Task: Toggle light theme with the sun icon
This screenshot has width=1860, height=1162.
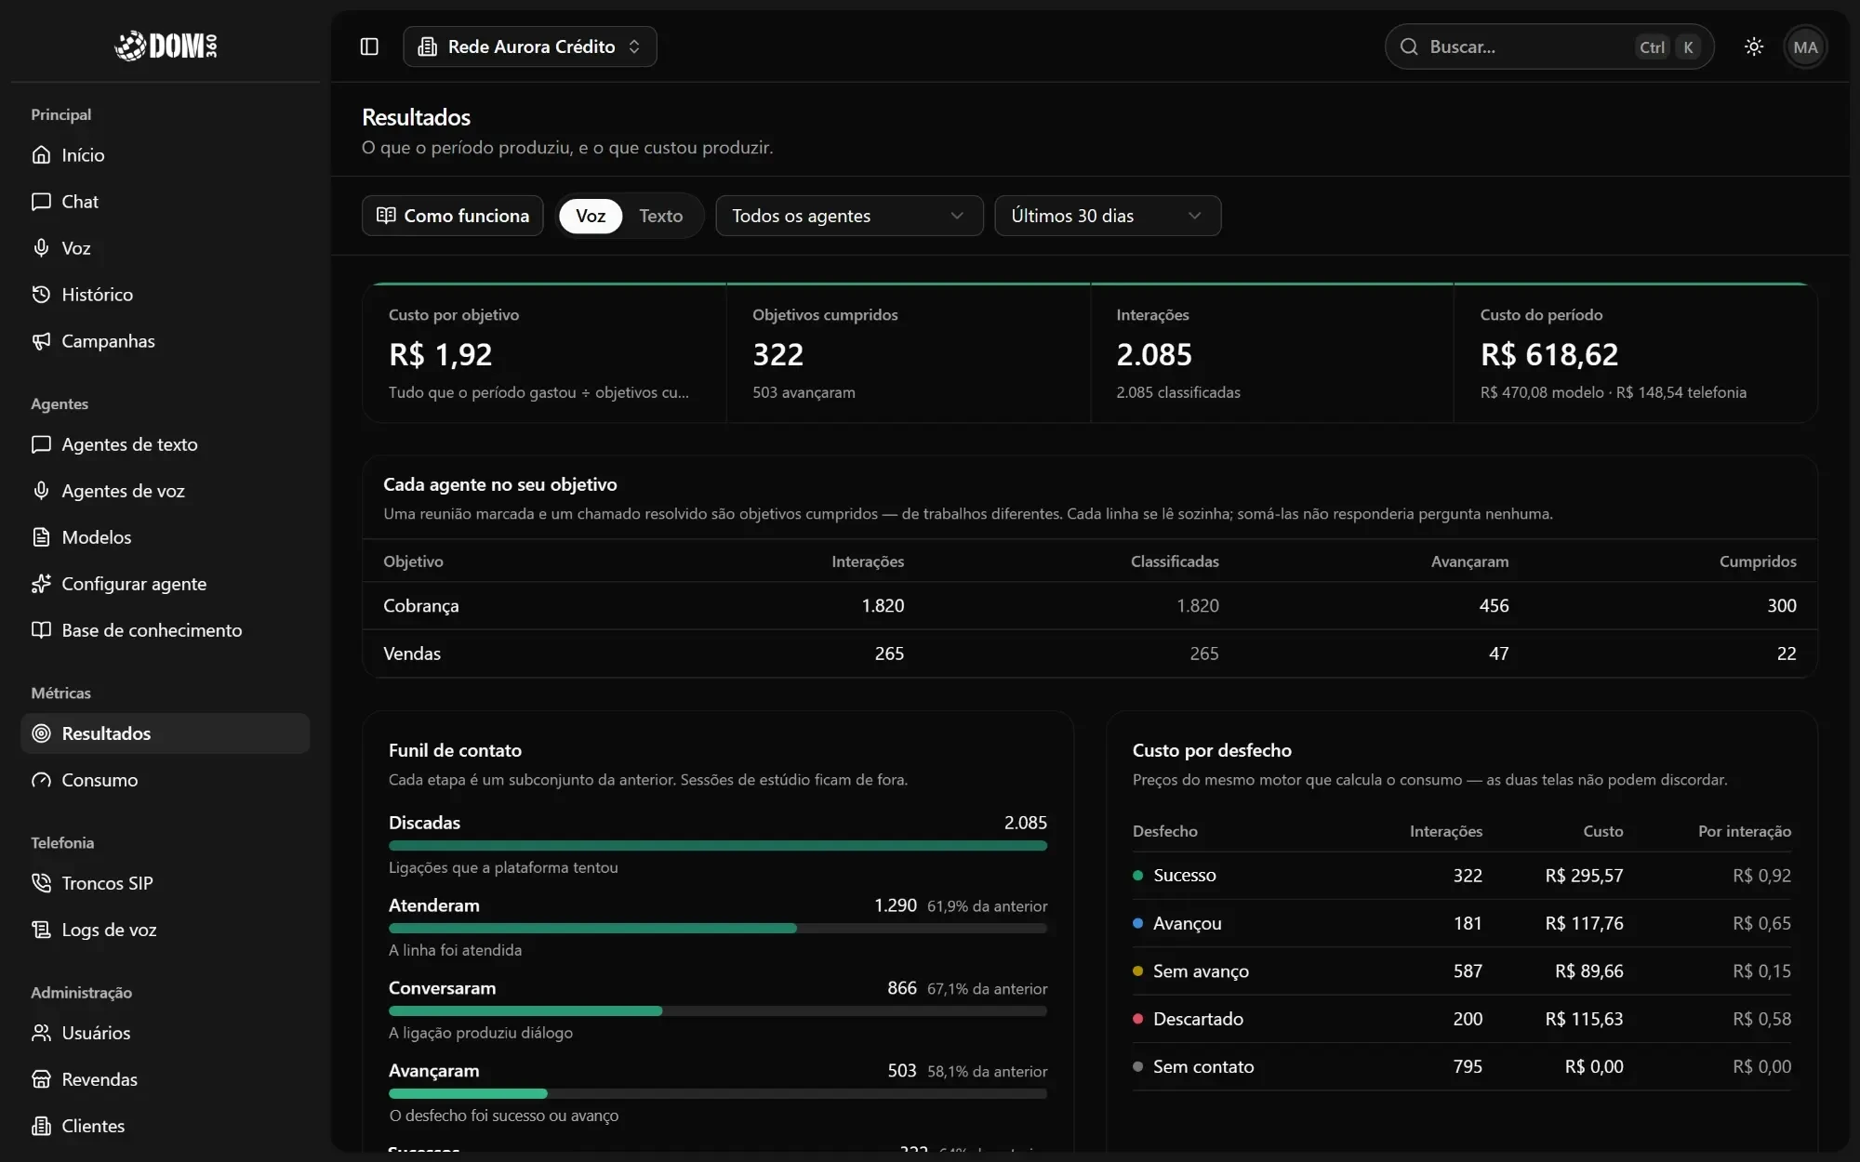Action: [1754, 46]
